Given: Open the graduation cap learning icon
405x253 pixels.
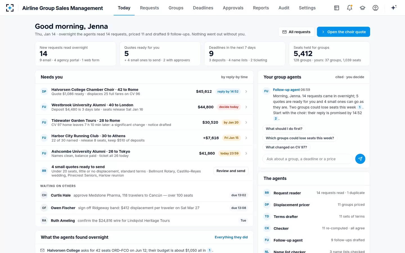Looking at the screenshot, I should coord(363,8).
